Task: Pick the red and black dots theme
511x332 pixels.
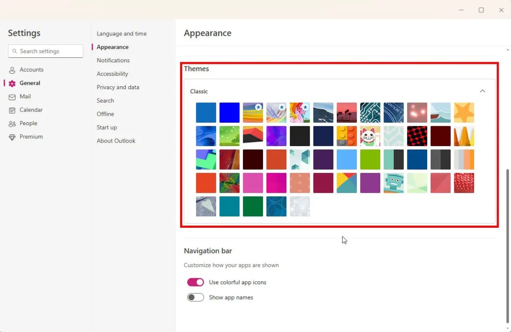Action: click(x=417, y=136)
